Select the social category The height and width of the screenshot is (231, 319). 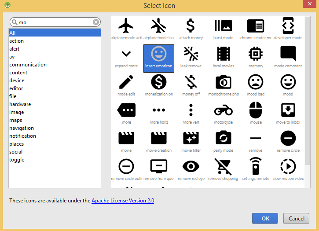click(55, 152)
